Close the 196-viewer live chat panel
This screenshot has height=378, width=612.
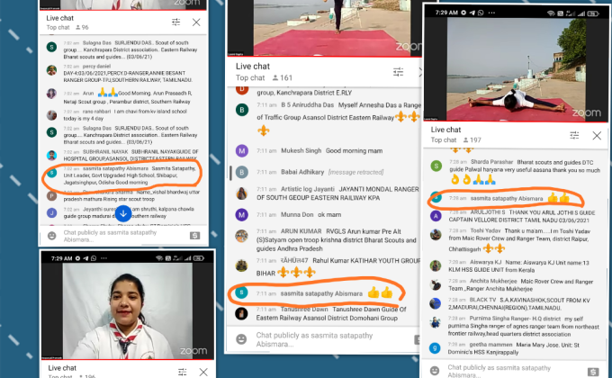(199, 371)
